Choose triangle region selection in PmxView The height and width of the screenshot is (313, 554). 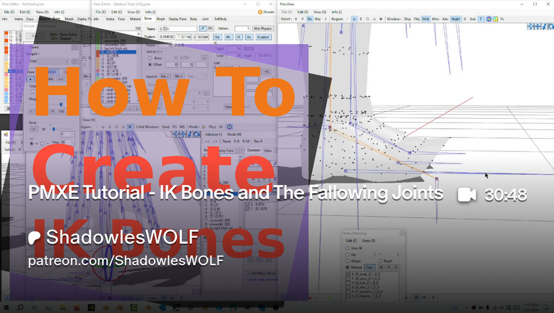(374, 19)
